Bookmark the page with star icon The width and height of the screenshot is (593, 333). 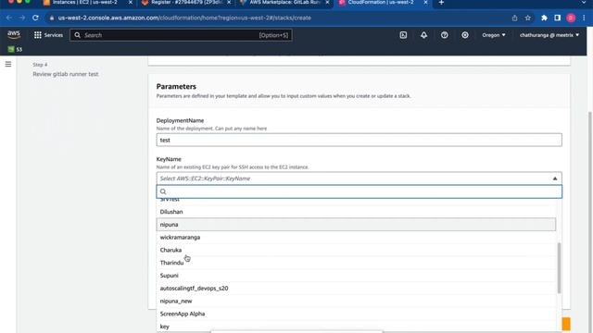click(x=527, y=18)
